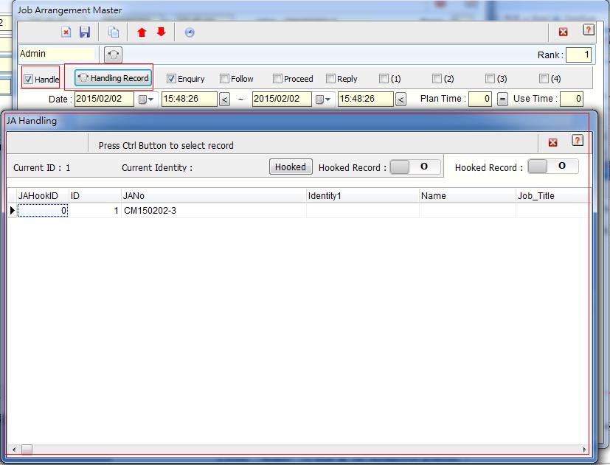Tick the (2) checkbox
The width and height of the screenshot is (610, 465).
(437, 79)
